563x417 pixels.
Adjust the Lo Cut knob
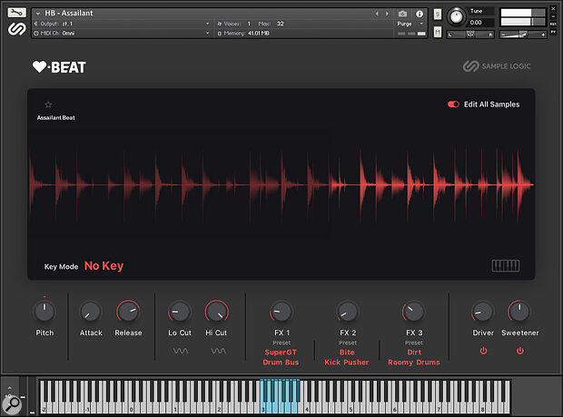tap(180, 312)
